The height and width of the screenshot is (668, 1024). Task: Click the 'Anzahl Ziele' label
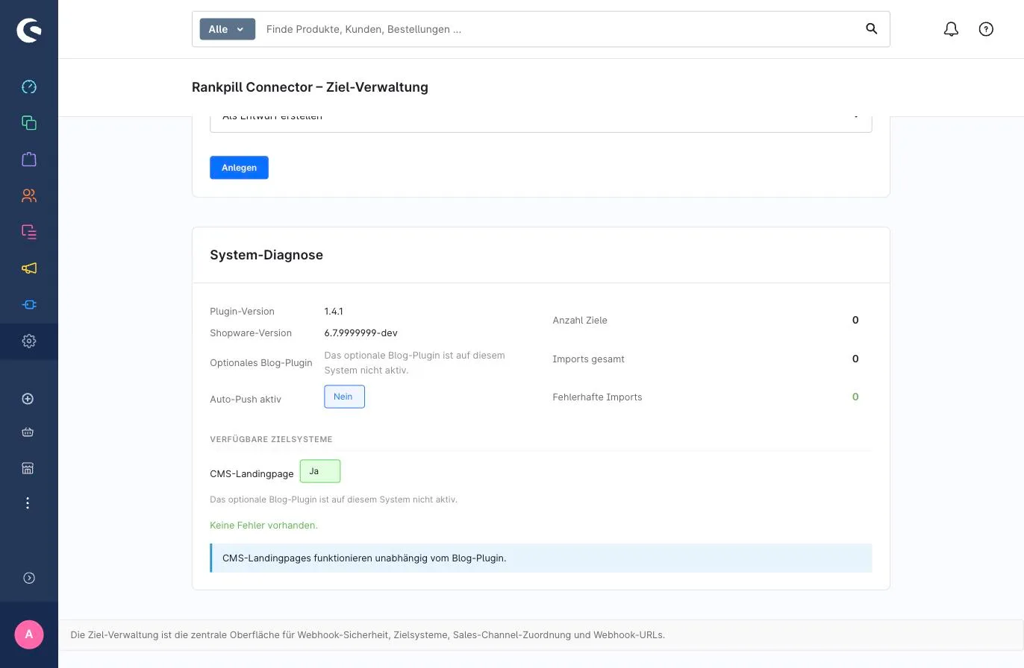coord(580,321)
